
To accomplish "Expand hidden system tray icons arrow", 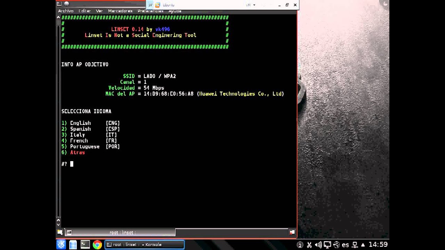I will 363,245.
